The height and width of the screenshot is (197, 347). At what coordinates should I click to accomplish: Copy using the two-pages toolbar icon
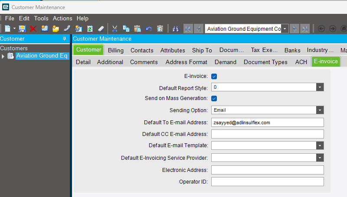coord(126,29)
